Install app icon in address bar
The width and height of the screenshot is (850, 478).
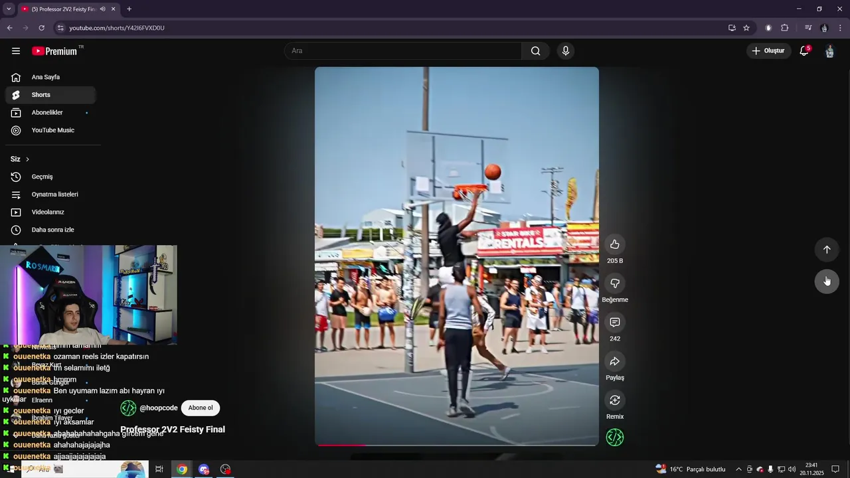732,28
